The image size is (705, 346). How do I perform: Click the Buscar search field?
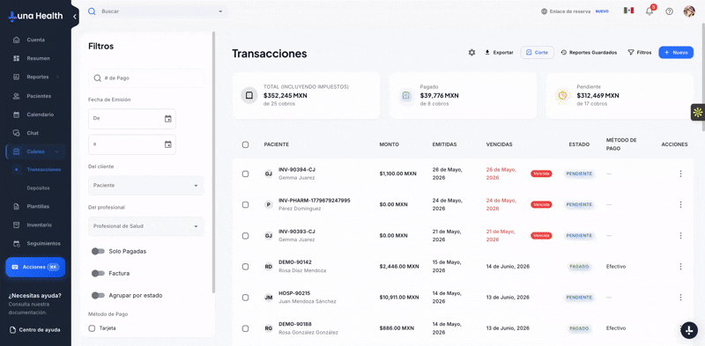158,11
